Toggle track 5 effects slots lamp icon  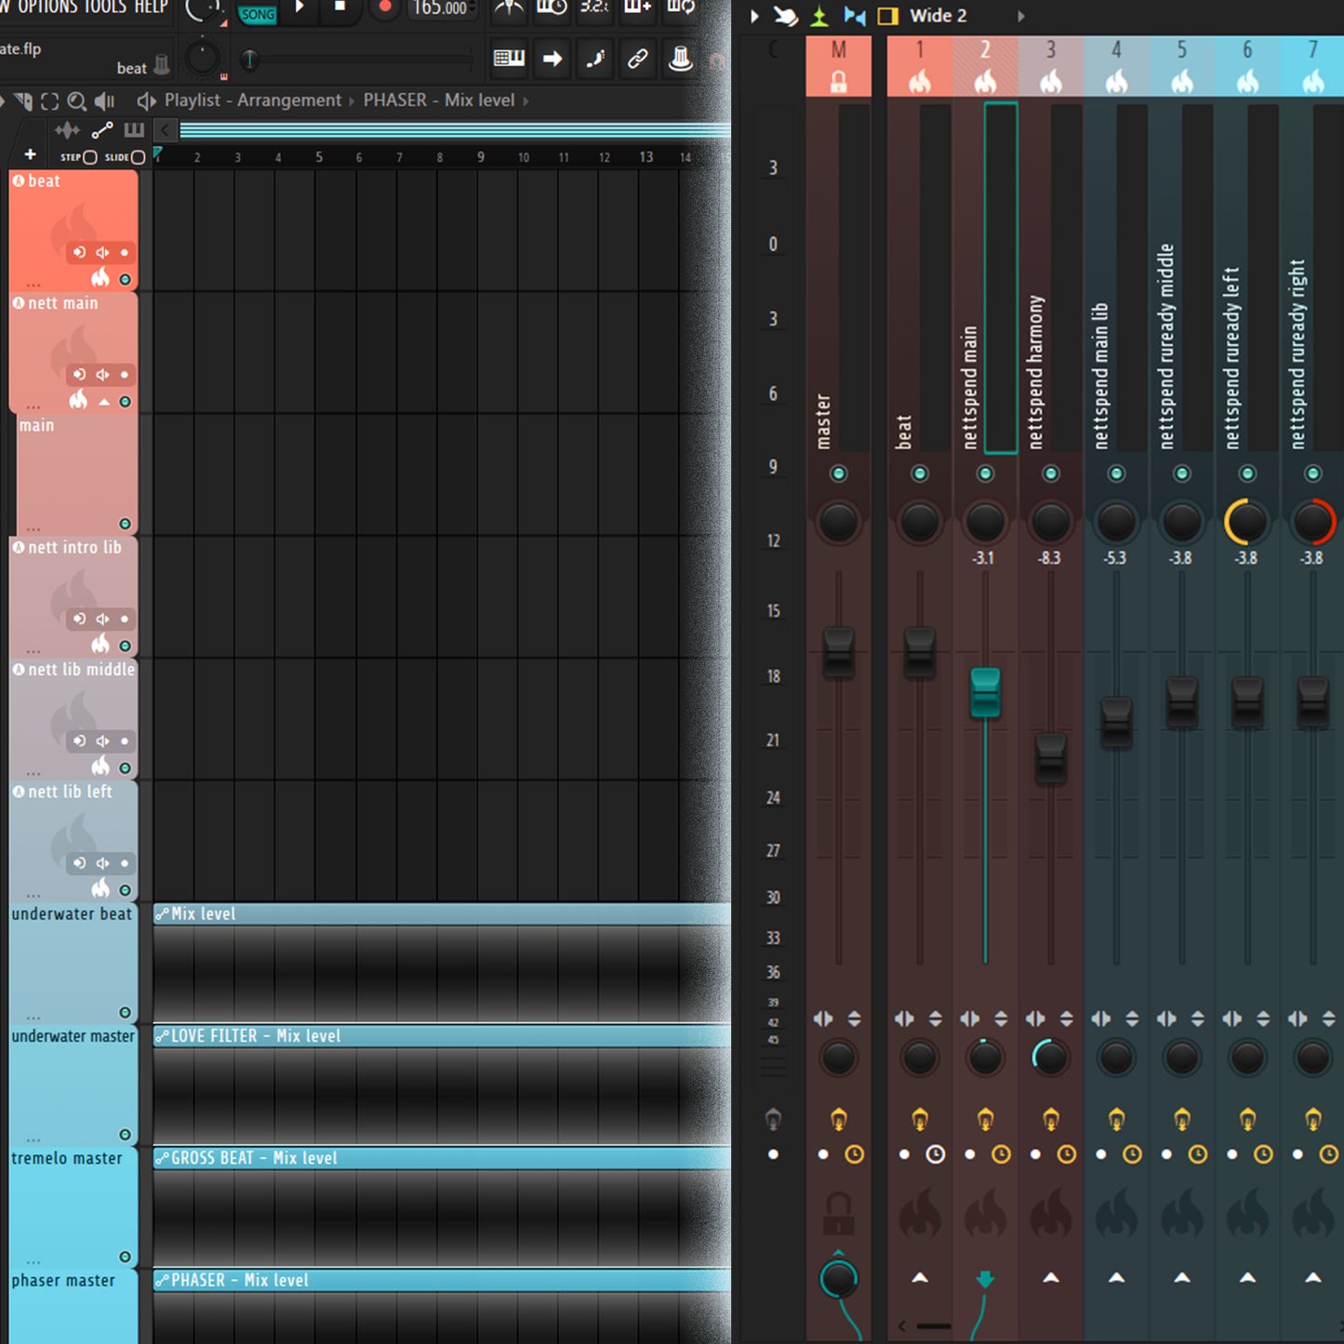tap(1182, 1118)
